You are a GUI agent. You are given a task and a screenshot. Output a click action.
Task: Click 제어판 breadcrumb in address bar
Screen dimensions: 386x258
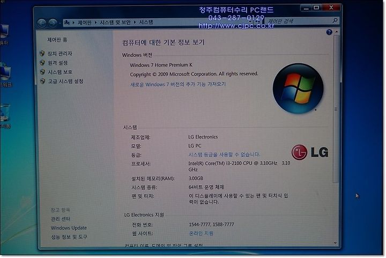85,23
